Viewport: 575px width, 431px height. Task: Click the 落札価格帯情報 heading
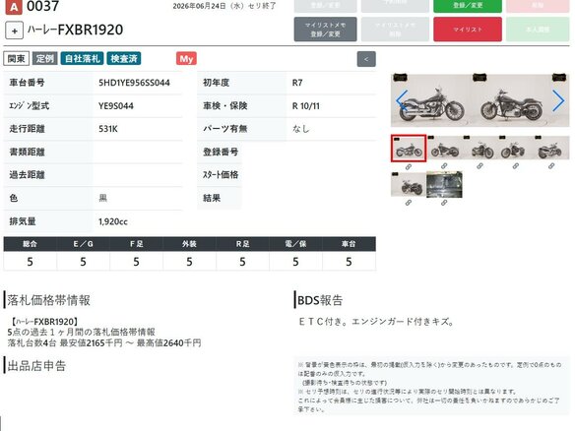tap(49, 300)
